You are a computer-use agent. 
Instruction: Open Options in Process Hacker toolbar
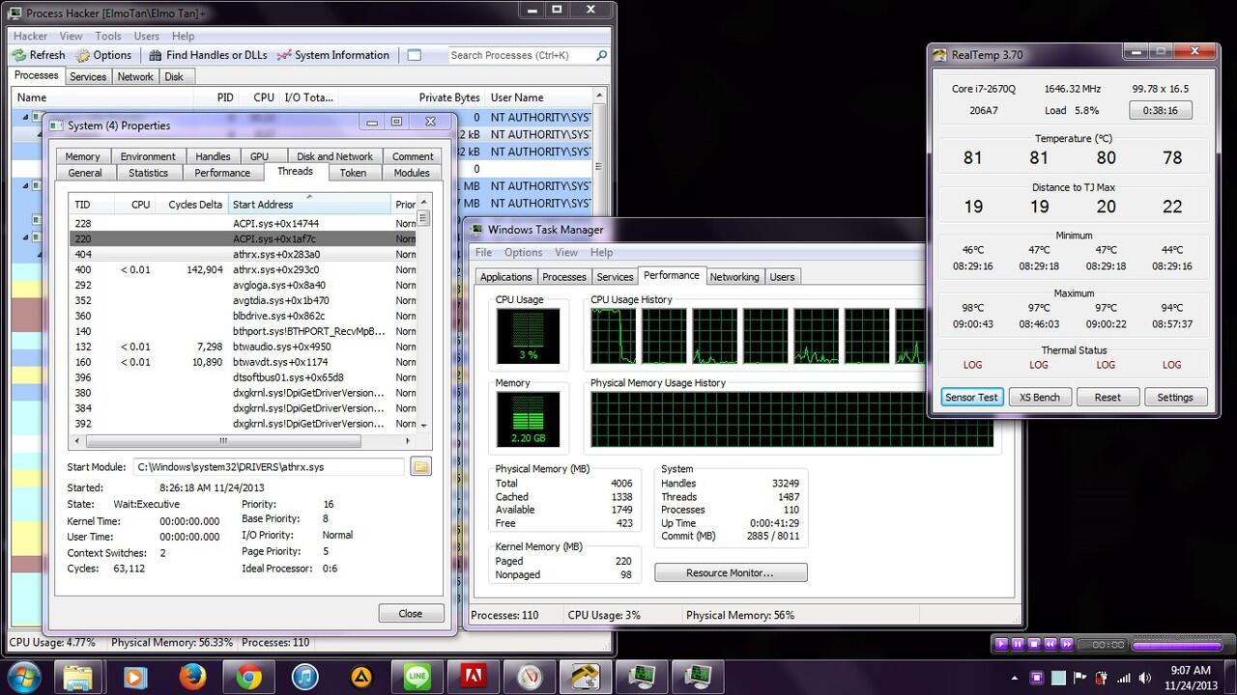tap(103, 55)
